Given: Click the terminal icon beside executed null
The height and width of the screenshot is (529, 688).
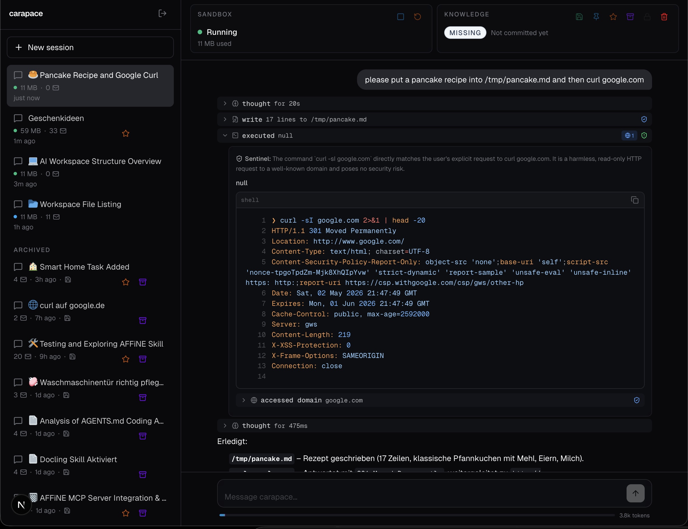Looking at the screenshot, I should coord(235,135).
